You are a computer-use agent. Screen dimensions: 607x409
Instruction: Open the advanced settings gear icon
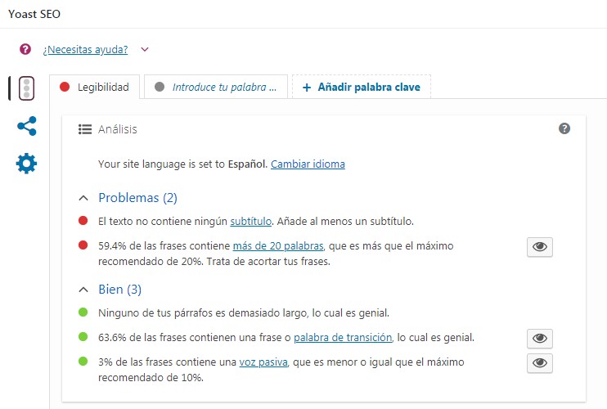tap(26, 164)
